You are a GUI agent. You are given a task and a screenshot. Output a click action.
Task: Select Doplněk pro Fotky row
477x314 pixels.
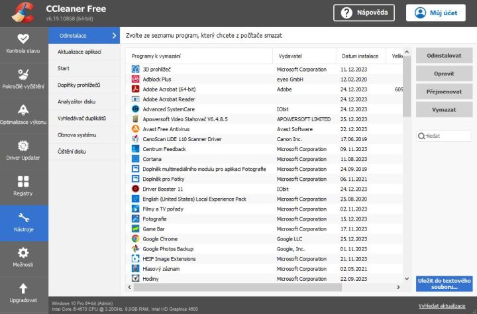pyautogui.click(x=264, y=179)
